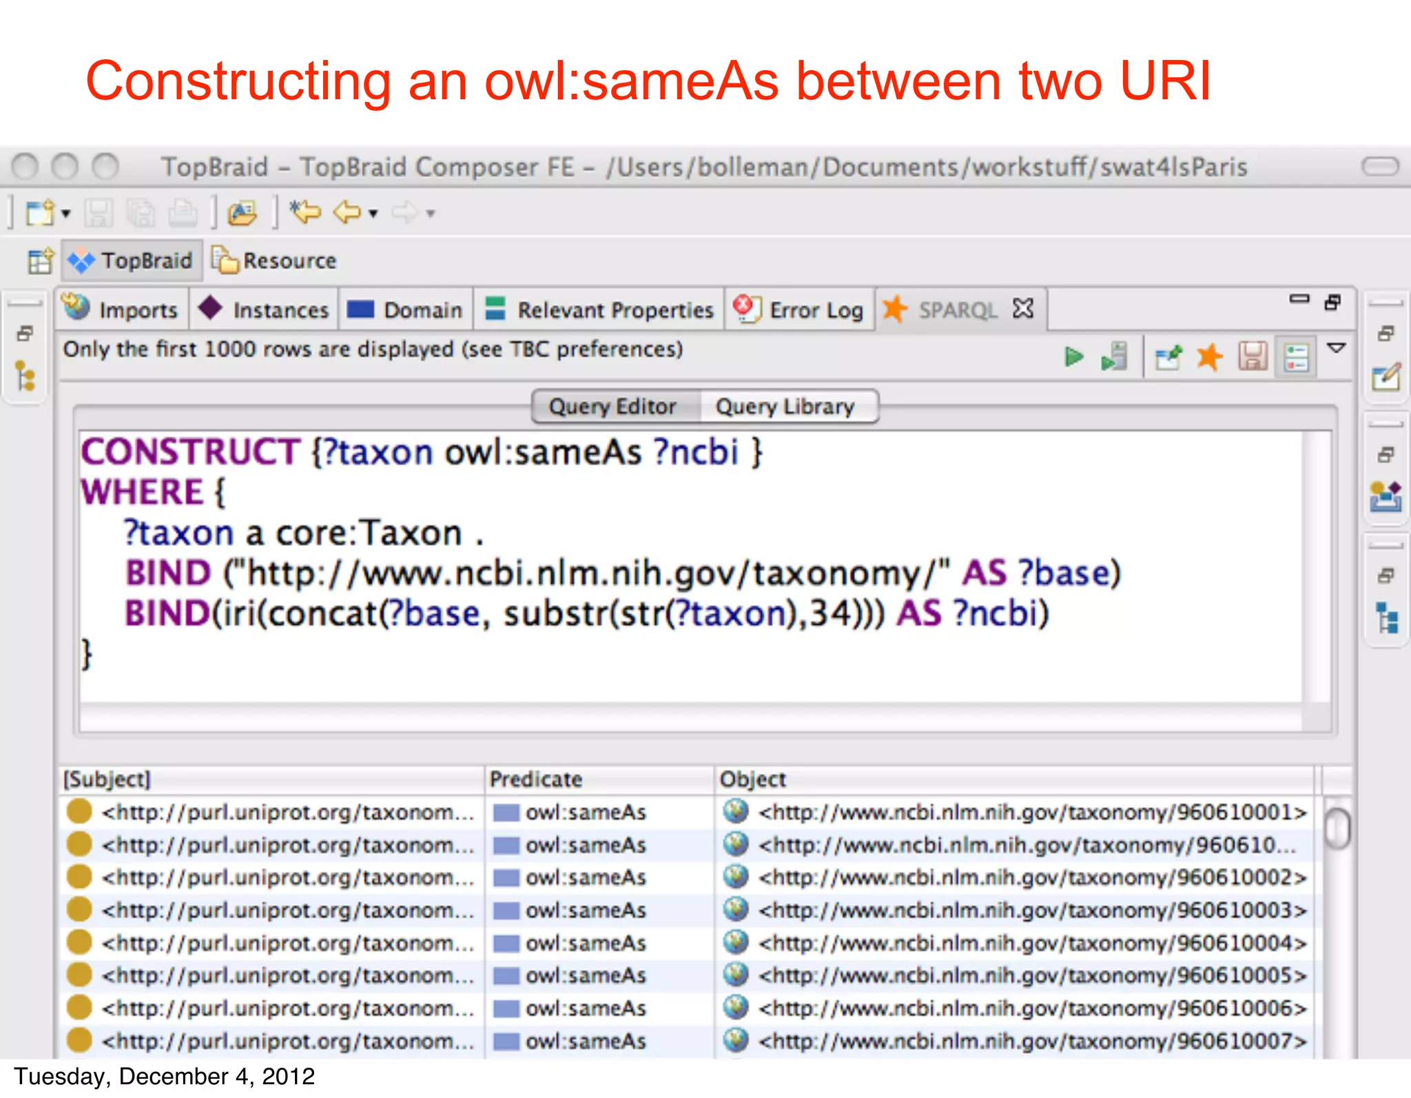
Task: Go to the last edit location
Action: tap(305, 212)
